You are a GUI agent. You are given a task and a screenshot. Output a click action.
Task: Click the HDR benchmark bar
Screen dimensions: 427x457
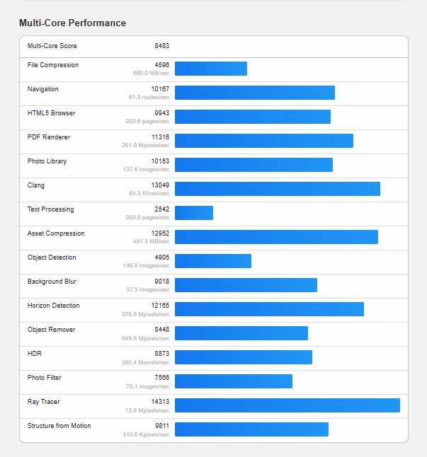243,357
